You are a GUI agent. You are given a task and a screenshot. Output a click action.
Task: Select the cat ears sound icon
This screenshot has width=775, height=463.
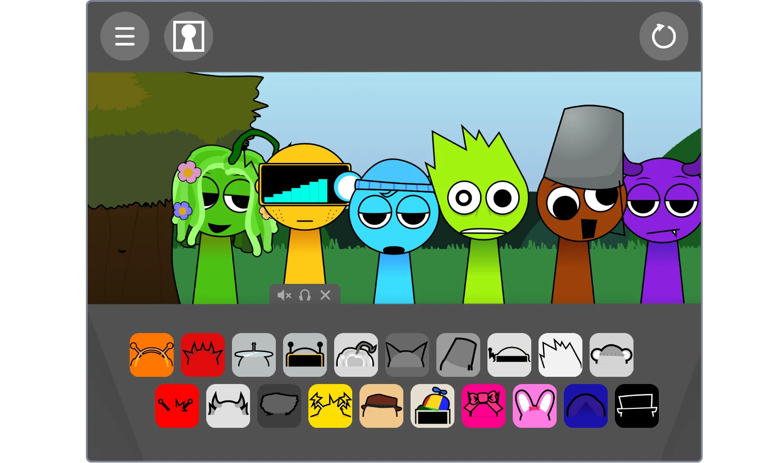click(407, 355)
